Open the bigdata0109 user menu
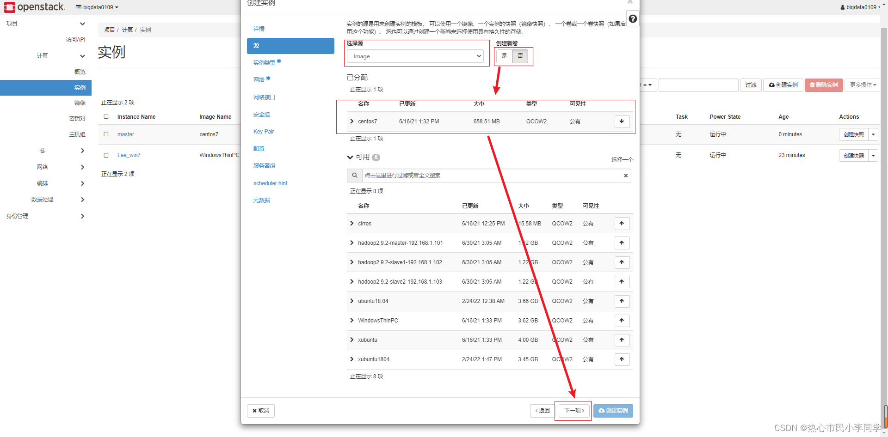 860,7
